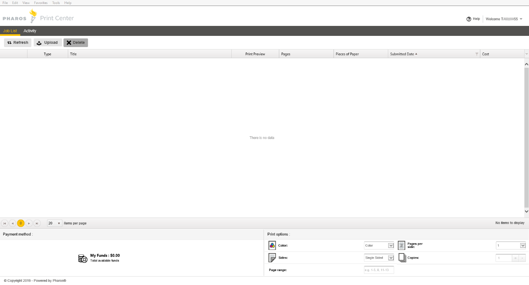The image size is (529, 285).
Task: Click the My Funds coins icon
Action: coord(83,258)
